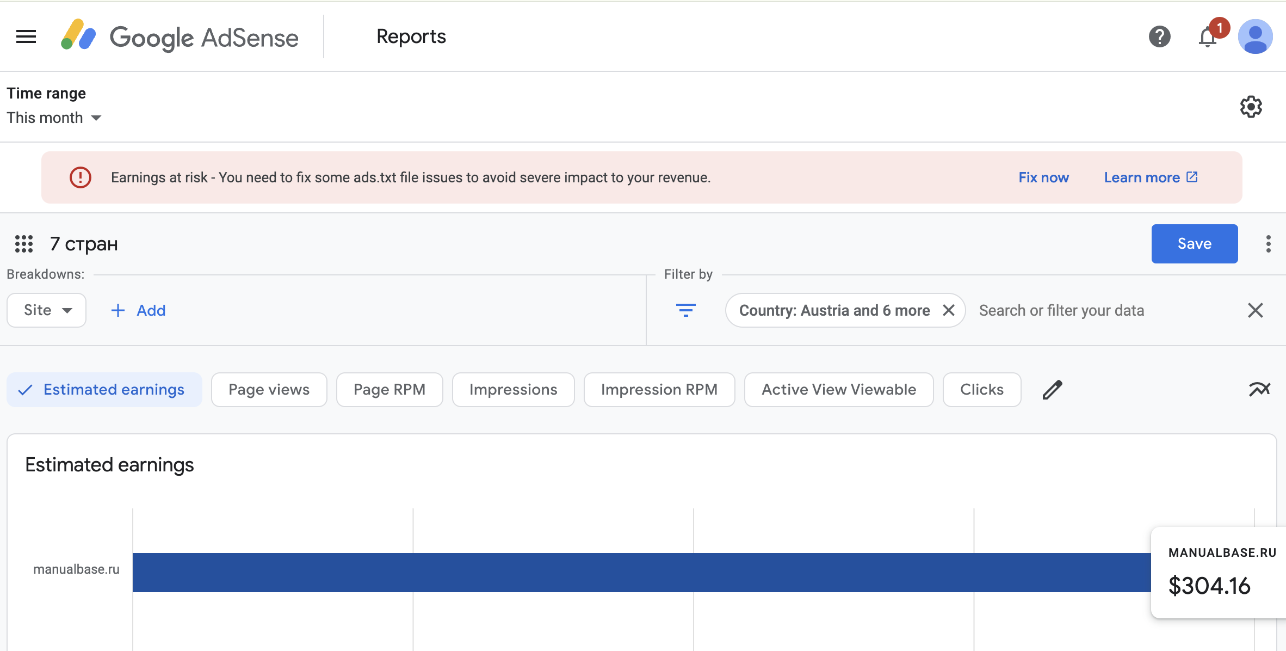Switch the chart type trend icon

[x=1259, y=389]
